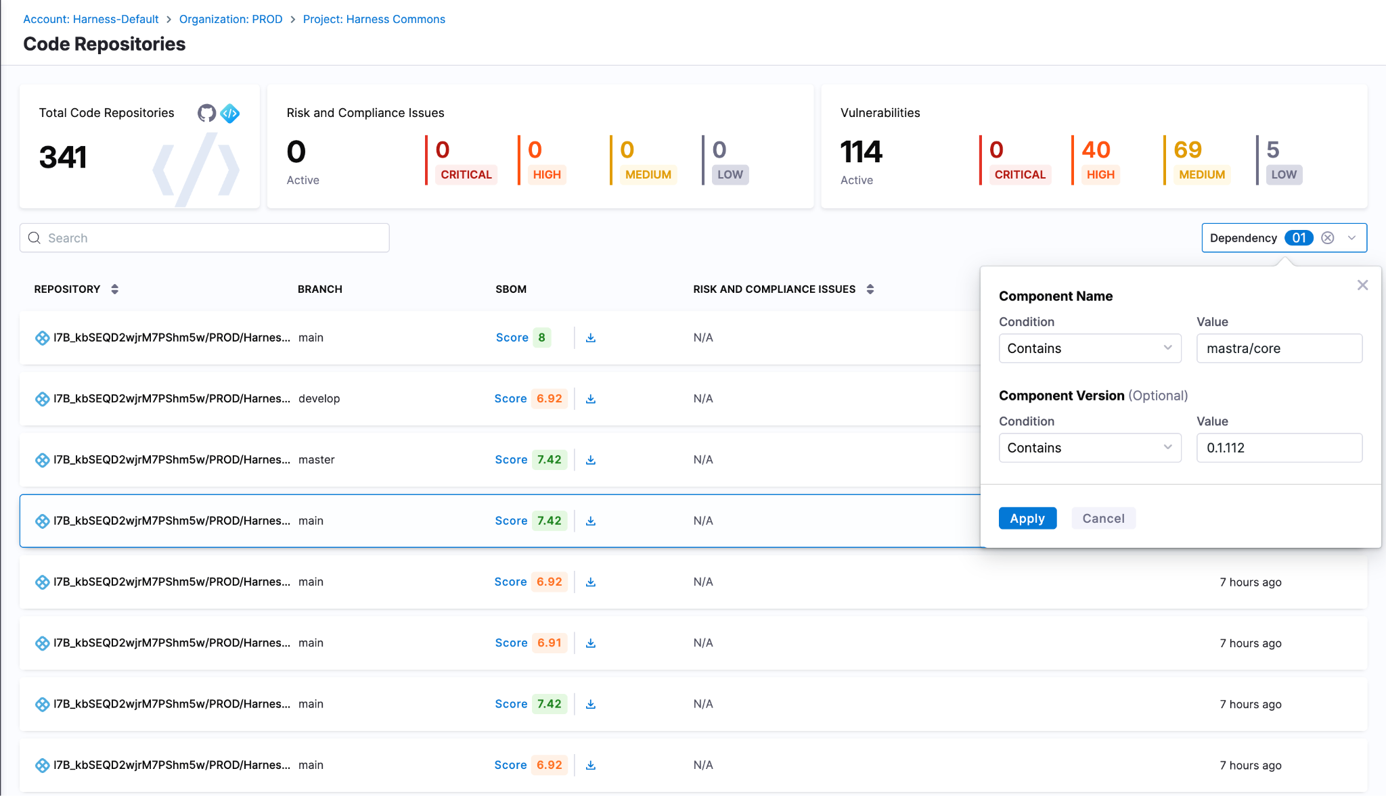Open the Component Version Condition dropdown

coord(1090,448)
